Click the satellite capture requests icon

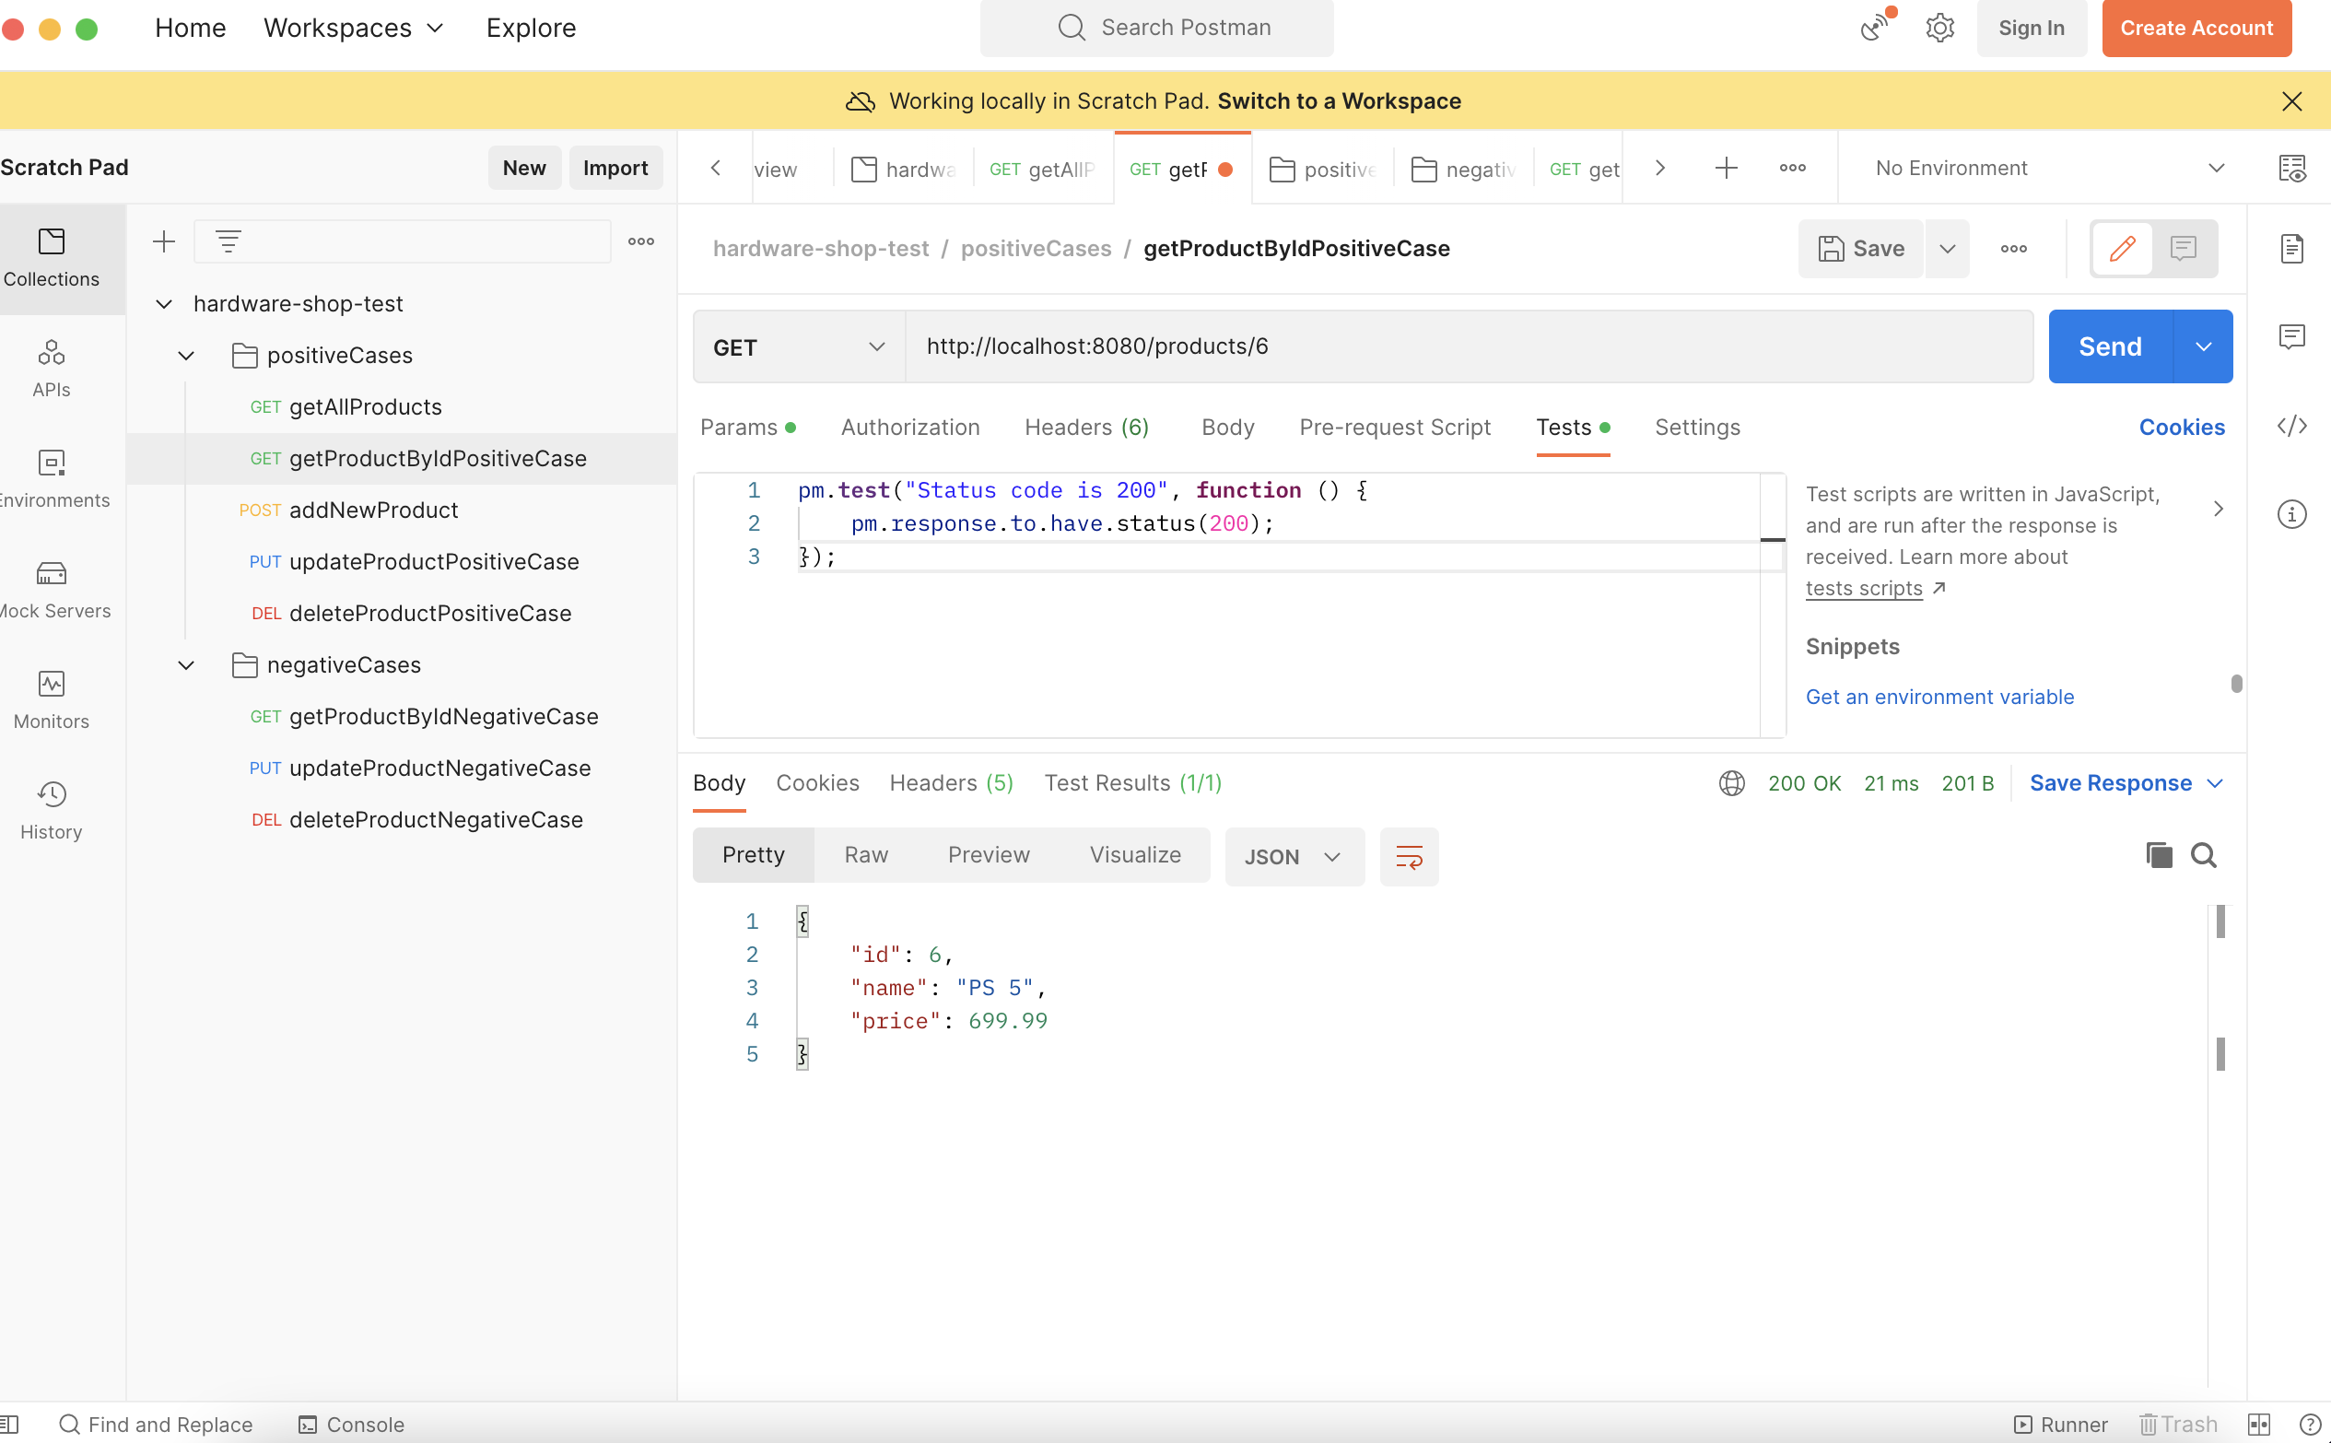pyautogui.click(x=1876, y=28)
